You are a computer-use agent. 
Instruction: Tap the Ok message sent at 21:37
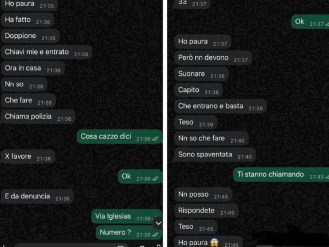[310, 22]
